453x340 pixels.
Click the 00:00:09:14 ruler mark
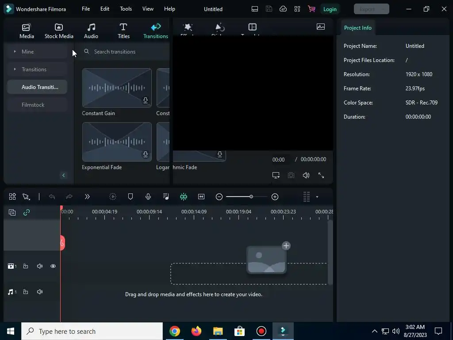click(149, 212)
